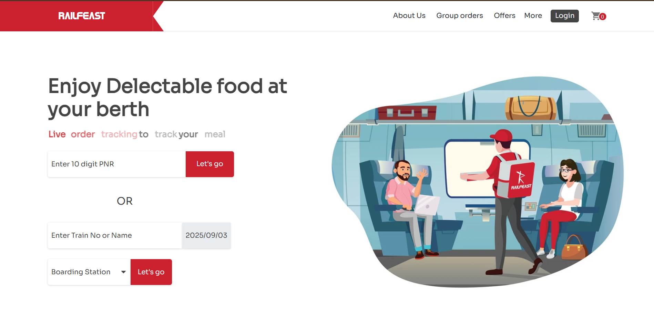
Task: Open Group orders page
Action: (460, 16)
